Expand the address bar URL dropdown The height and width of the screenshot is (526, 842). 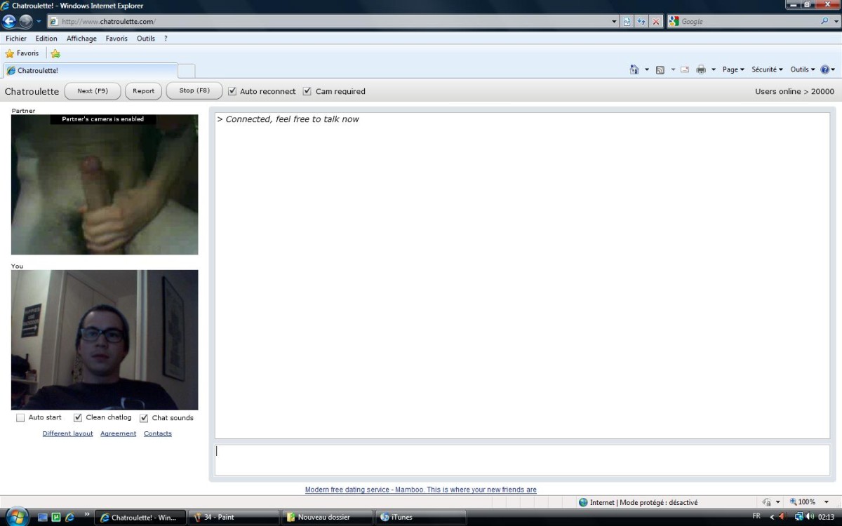coord(615,22)
